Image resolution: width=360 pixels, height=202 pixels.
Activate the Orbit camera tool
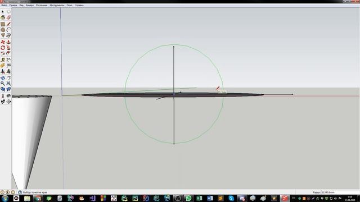point(3,78)
